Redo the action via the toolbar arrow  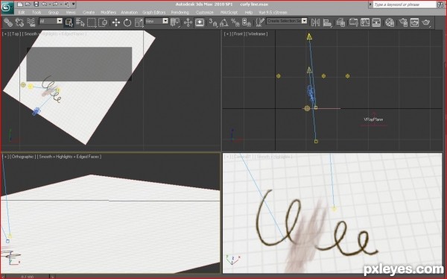[55, 4]
